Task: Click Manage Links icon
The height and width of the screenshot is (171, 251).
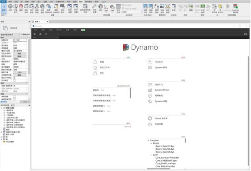Action: [x=157, y=8]
